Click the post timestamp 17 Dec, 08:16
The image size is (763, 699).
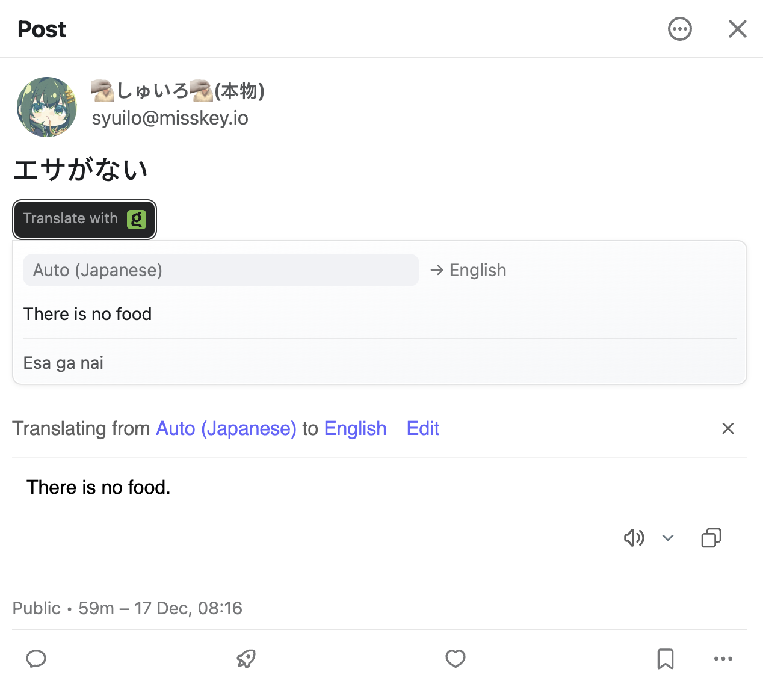click(188, 608)
